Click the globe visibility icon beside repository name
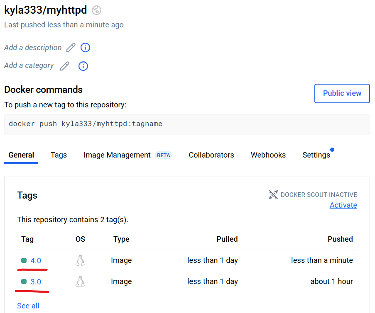 (x=97, y=10)
